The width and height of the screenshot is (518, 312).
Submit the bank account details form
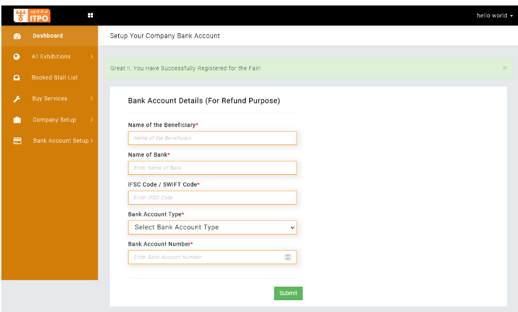click(x=288, y=293)
